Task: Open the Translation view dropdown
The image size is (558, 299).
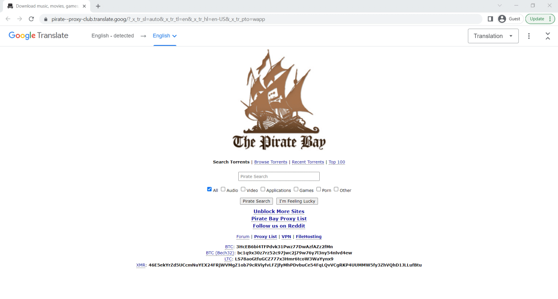Action: 493,36
